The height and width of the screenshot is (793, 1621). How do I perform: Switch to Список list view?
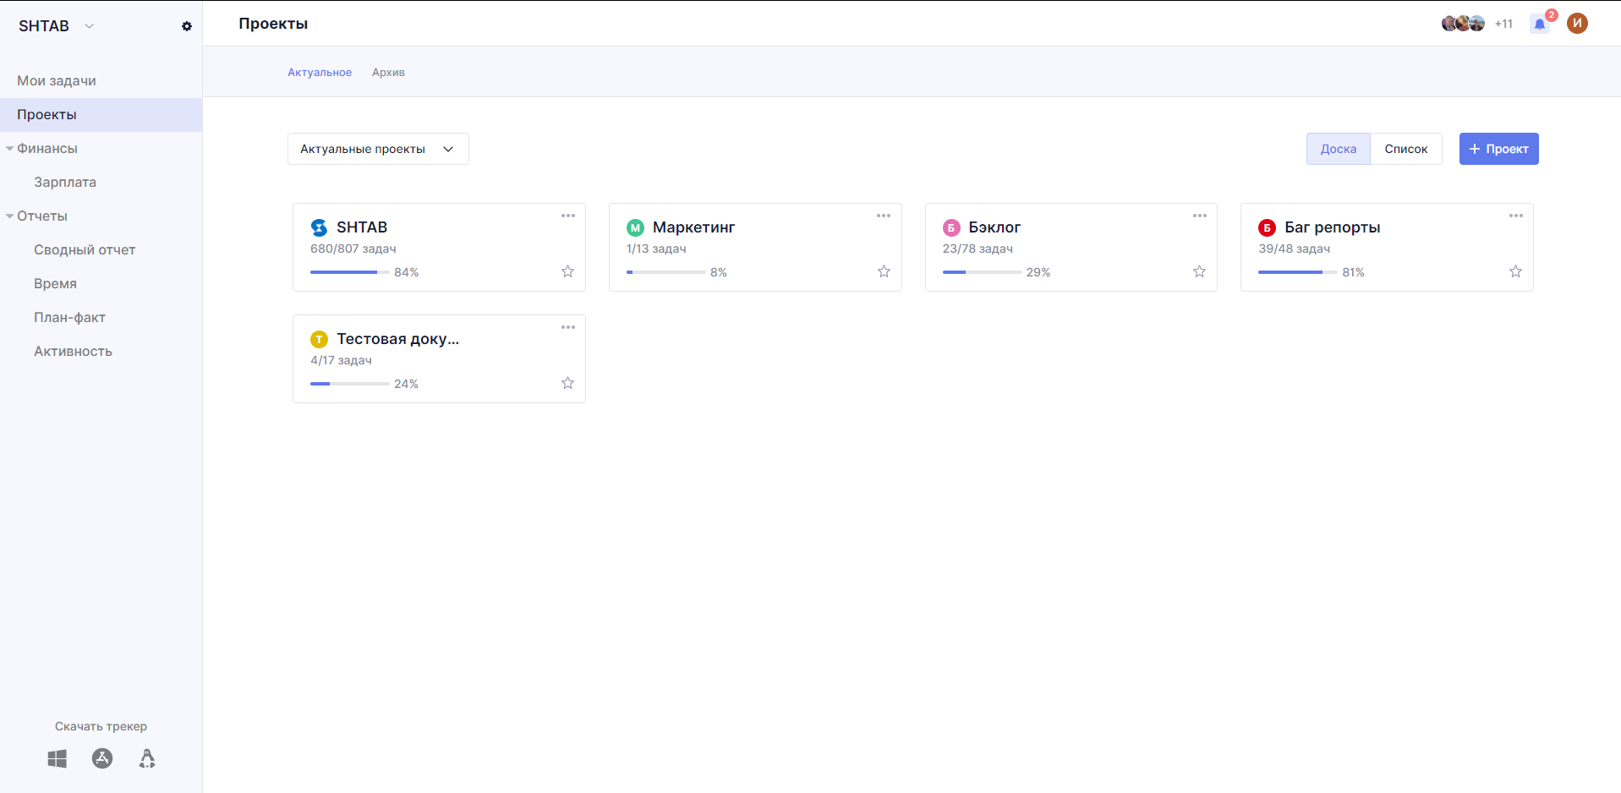pos(1406,149)
